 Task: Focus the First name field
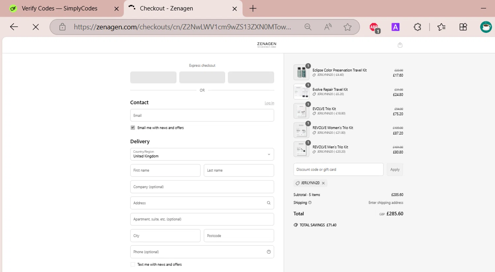tap(165, 170)
